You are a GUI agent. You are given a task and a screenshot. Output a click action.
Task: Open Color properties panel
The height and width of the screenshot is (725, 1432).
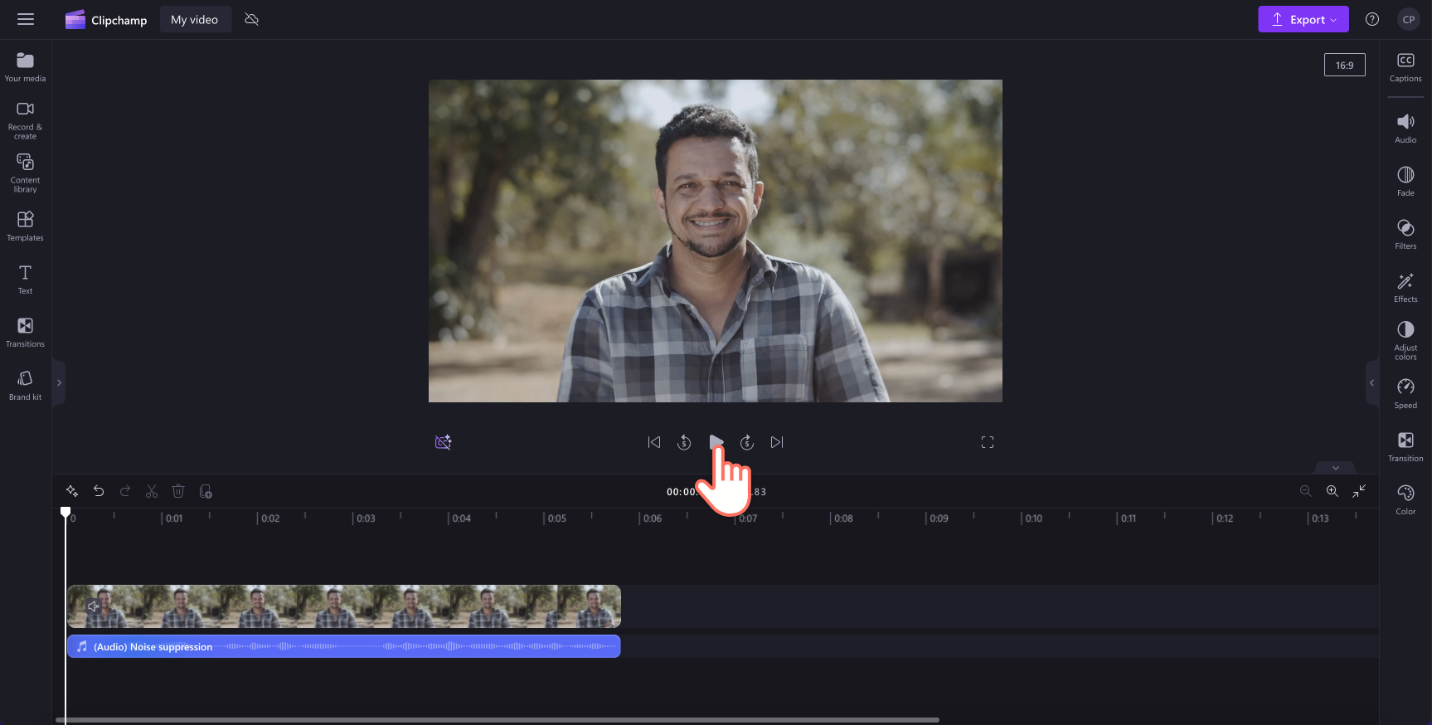click(1405, 500)
